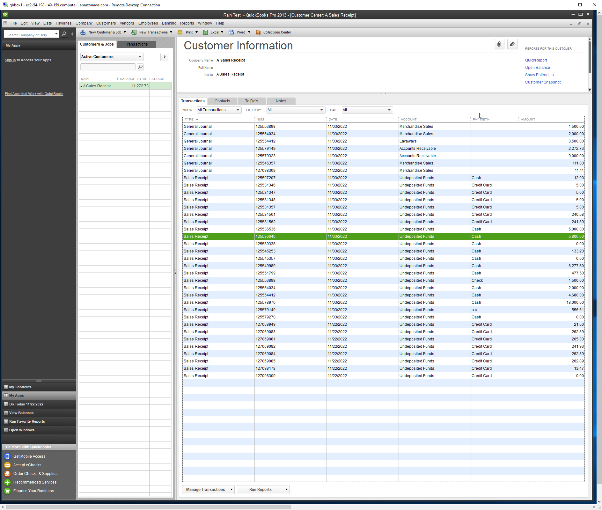Click the Accept eChecks icon
602x510 pixels.
point(7,465)
